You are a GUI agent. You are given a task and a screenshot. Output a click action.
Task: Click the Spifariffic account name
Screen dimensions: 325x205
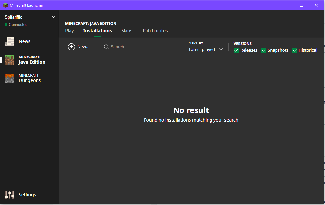point(14,17)
